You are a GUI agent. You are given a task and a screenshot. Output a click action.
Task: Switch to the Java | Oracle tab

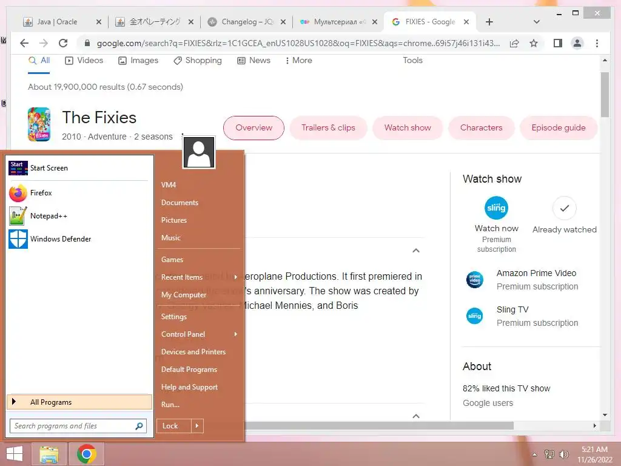pos(57,22)
